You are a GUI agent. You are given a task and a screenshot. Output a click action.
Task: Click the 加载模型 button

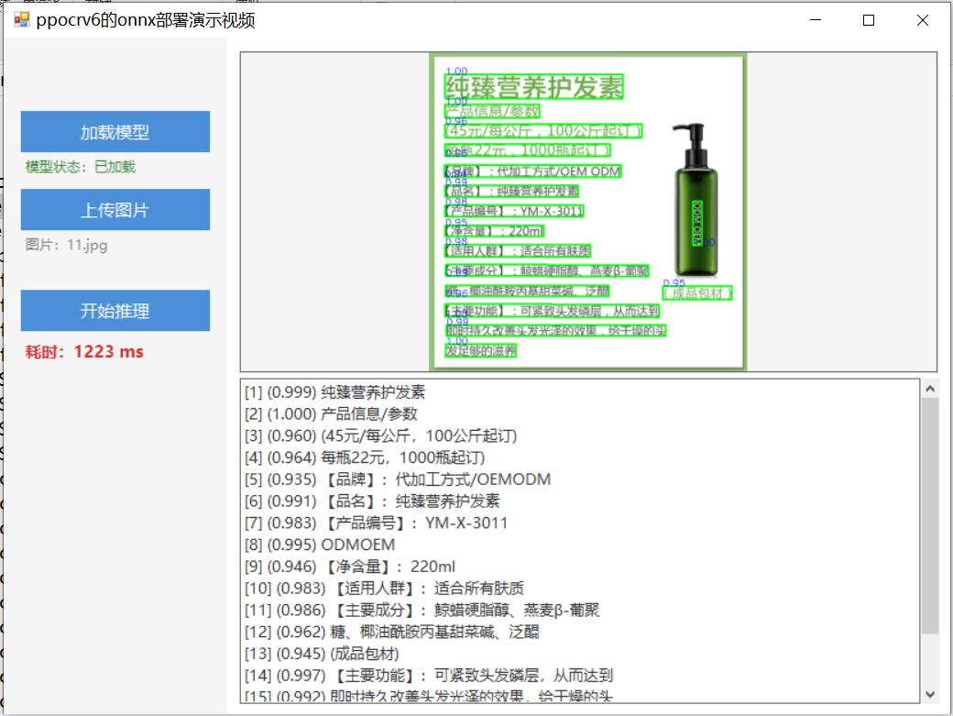click(x=115, y=131)
